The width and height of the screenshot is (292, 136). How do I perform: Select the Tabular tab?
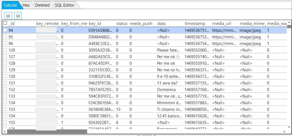[10, 5]
